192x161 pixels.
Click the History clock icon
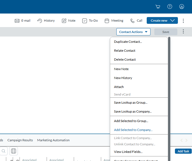pyautogui.click(x=40, y=21)
